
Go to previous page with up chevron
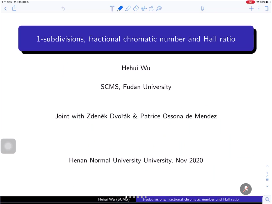tap(267, 166)
